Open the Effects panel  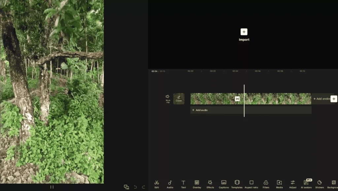210,184
